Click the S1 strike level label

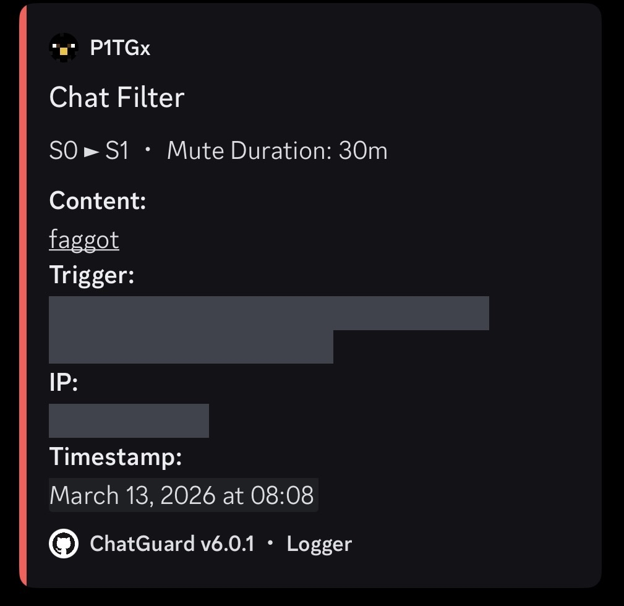(x=118, y=151)
